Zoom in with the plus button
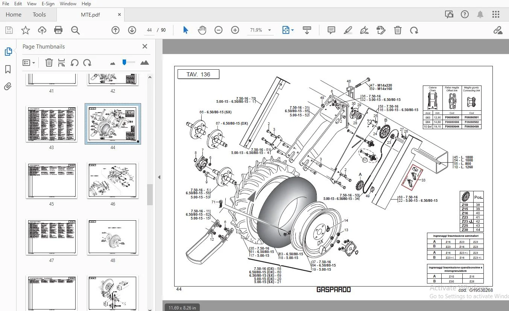Screen dimensions: 509x311 point(235,30)
